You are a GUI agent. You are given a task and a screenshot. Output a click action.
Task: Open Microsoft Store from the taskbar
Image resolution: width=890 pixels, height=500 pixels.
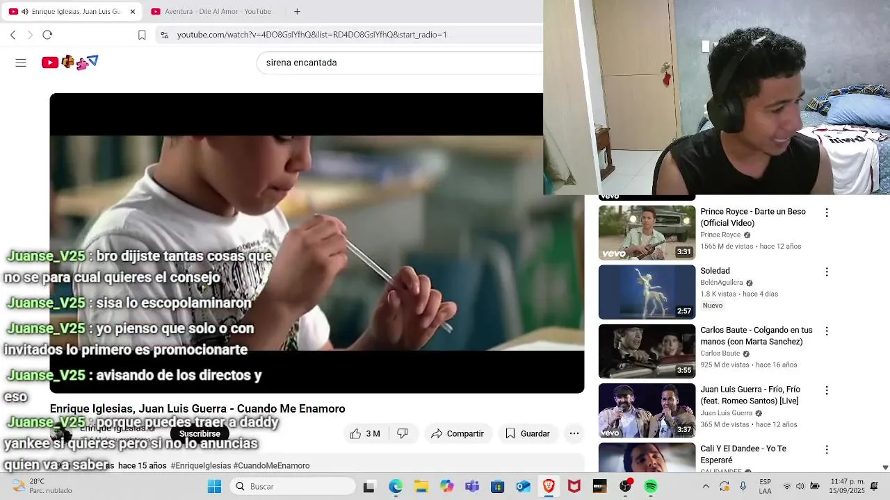[x=497, y=486]
